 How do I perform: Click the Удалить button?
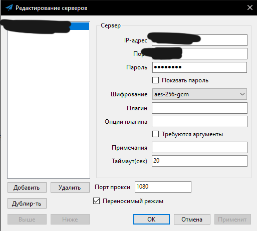[70, 188]
